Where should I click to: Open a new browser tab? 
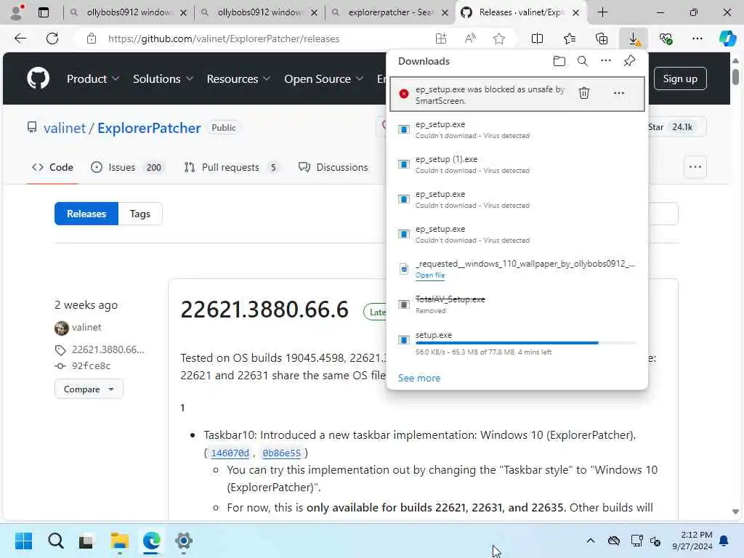pyautogui.click(x=602, y=12)
